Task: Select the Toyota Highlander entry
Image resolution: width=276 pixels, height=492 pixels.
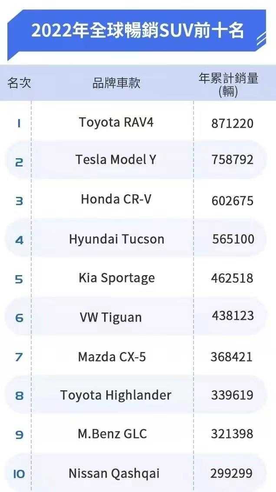Action: [116, 395]
